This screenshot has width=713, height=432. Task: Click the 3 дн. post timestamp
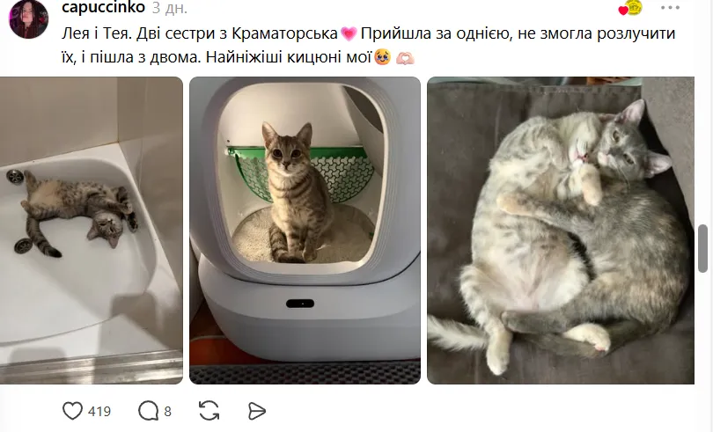[x=170, y=8]
